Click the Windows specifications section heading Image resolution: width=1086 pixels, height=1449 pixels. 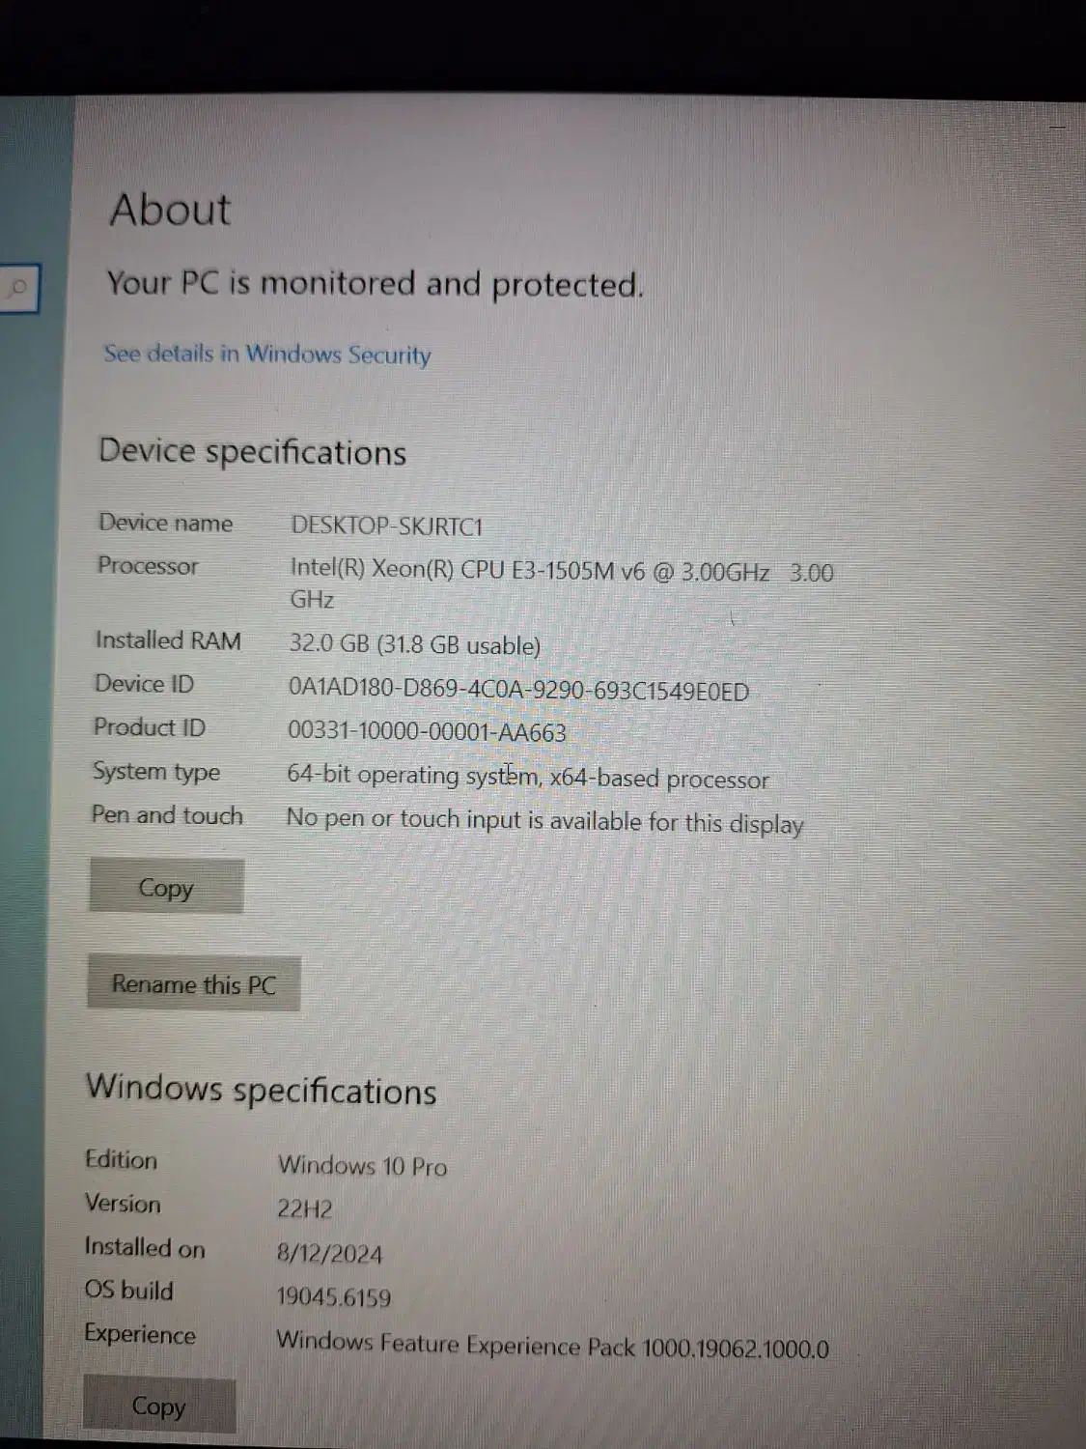click(263, 1090)
